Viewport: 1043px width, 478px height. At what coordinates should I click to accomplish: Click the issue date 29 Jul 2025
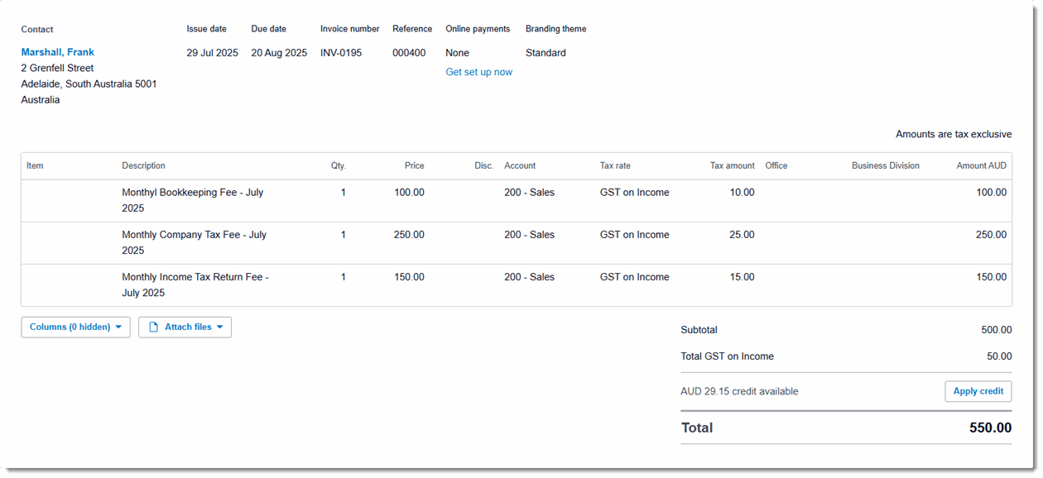pos(212,53)
